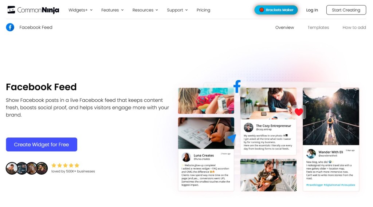Go to the Pricing page
This screenshot has height=207, width=373.
(203, 10)
